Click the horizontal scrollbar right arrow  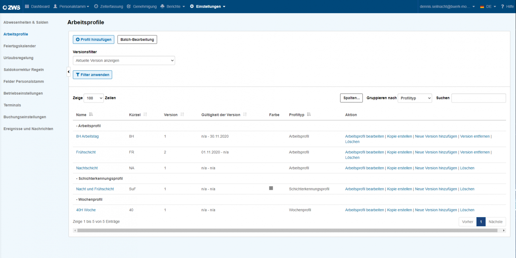[x=504, y=230]
